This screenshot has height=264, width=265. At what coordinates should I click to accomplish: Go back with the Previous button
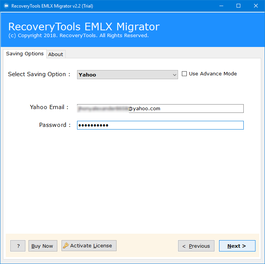tap(196, 246)
